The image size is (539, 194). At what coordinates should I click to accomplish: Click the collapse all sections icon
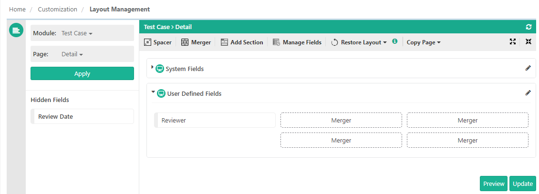[528, 42]
